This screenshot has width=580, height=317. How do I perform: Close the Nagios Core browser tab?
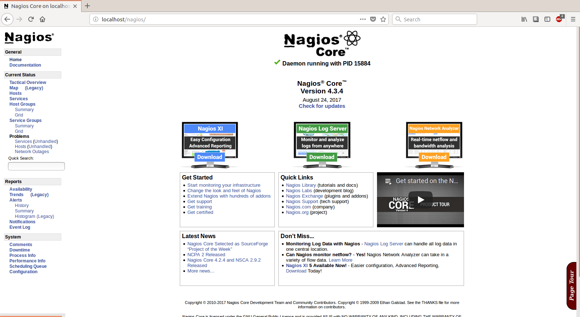75,6
